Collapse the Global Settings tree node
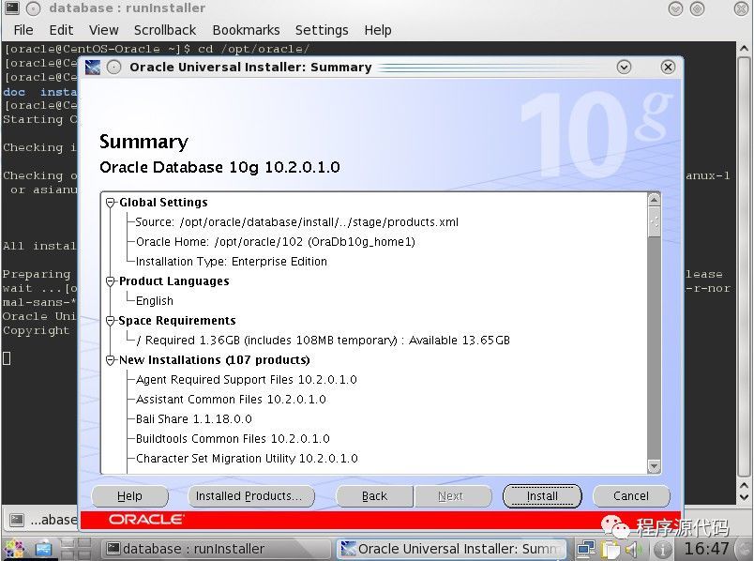 (x=111, y=203)
